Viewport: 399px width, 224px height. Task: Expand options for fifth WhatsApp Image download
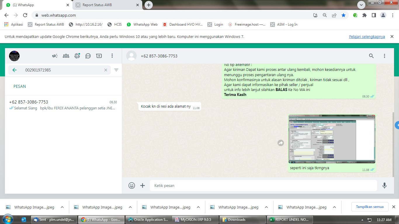(334, 207)
